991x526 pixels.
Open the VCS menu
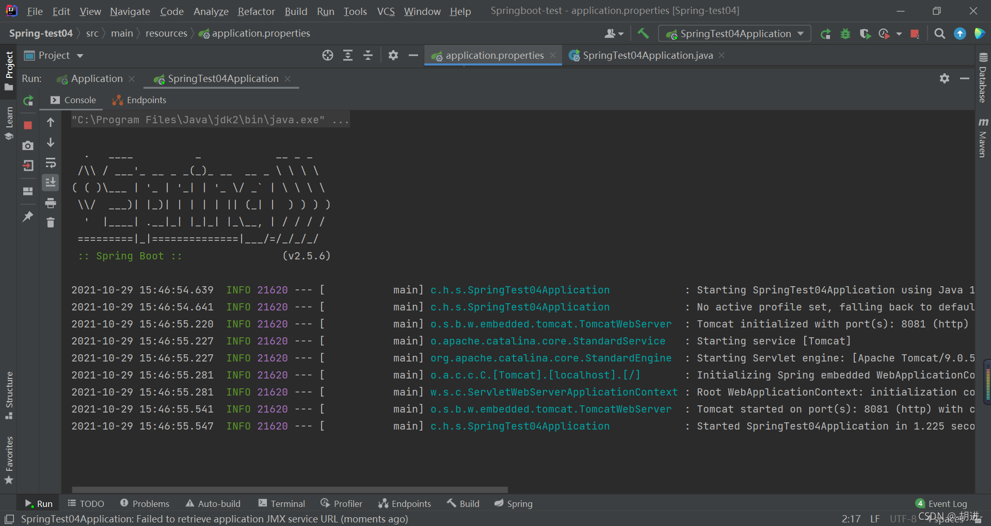(386, 11)
